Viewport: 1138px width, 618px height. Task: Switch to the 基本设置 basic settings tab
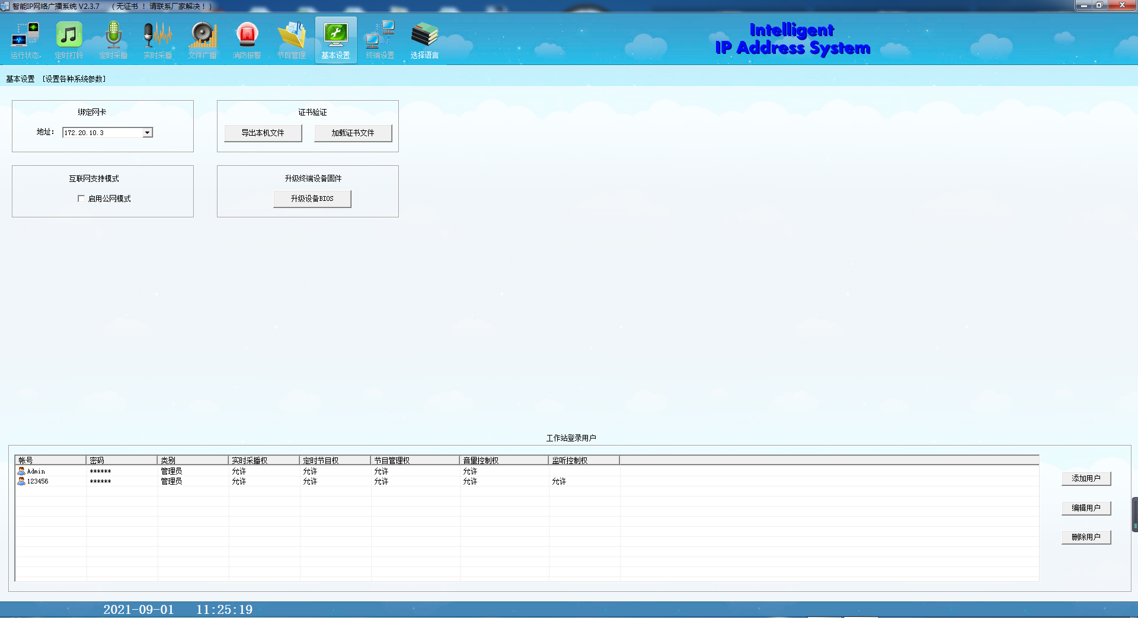(x=335, y=40)
